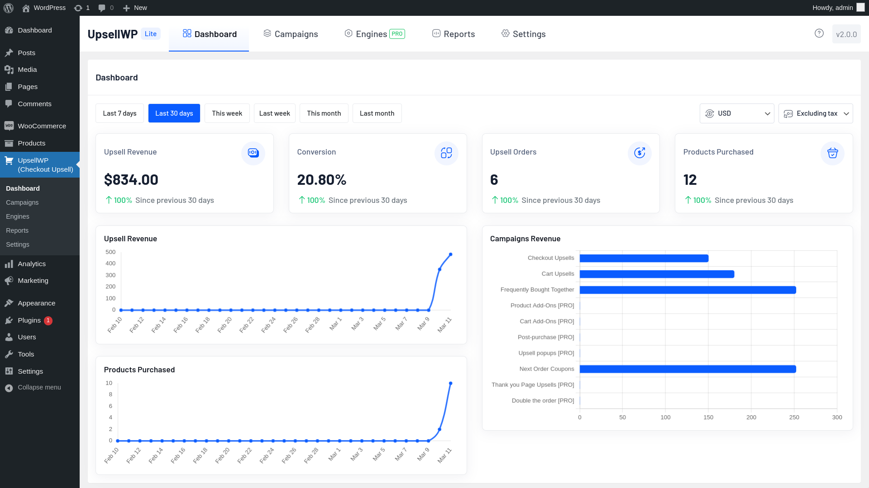Switch to the Reports tab
Screen dimensions: 869x488
tap(454, 34)
